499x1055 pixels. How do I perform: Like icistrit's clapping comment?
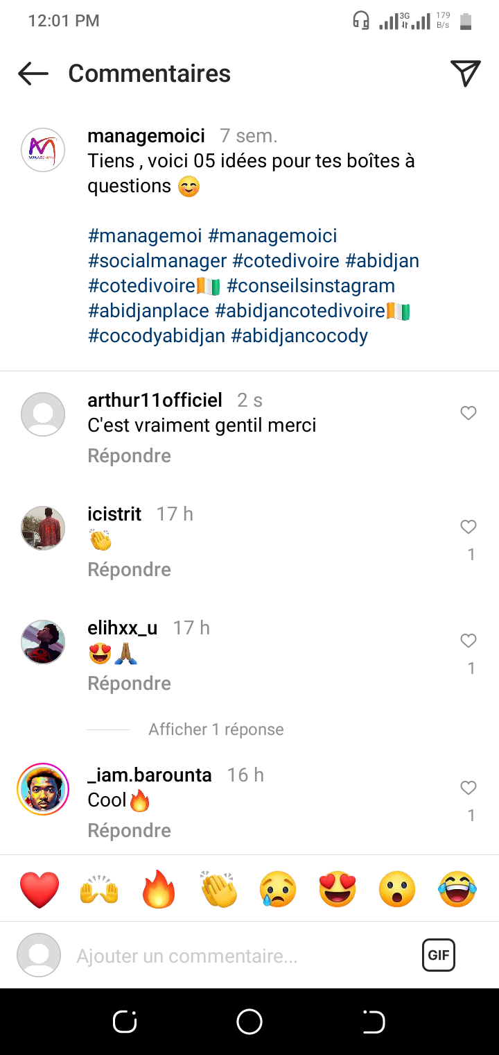click(469, 527)
